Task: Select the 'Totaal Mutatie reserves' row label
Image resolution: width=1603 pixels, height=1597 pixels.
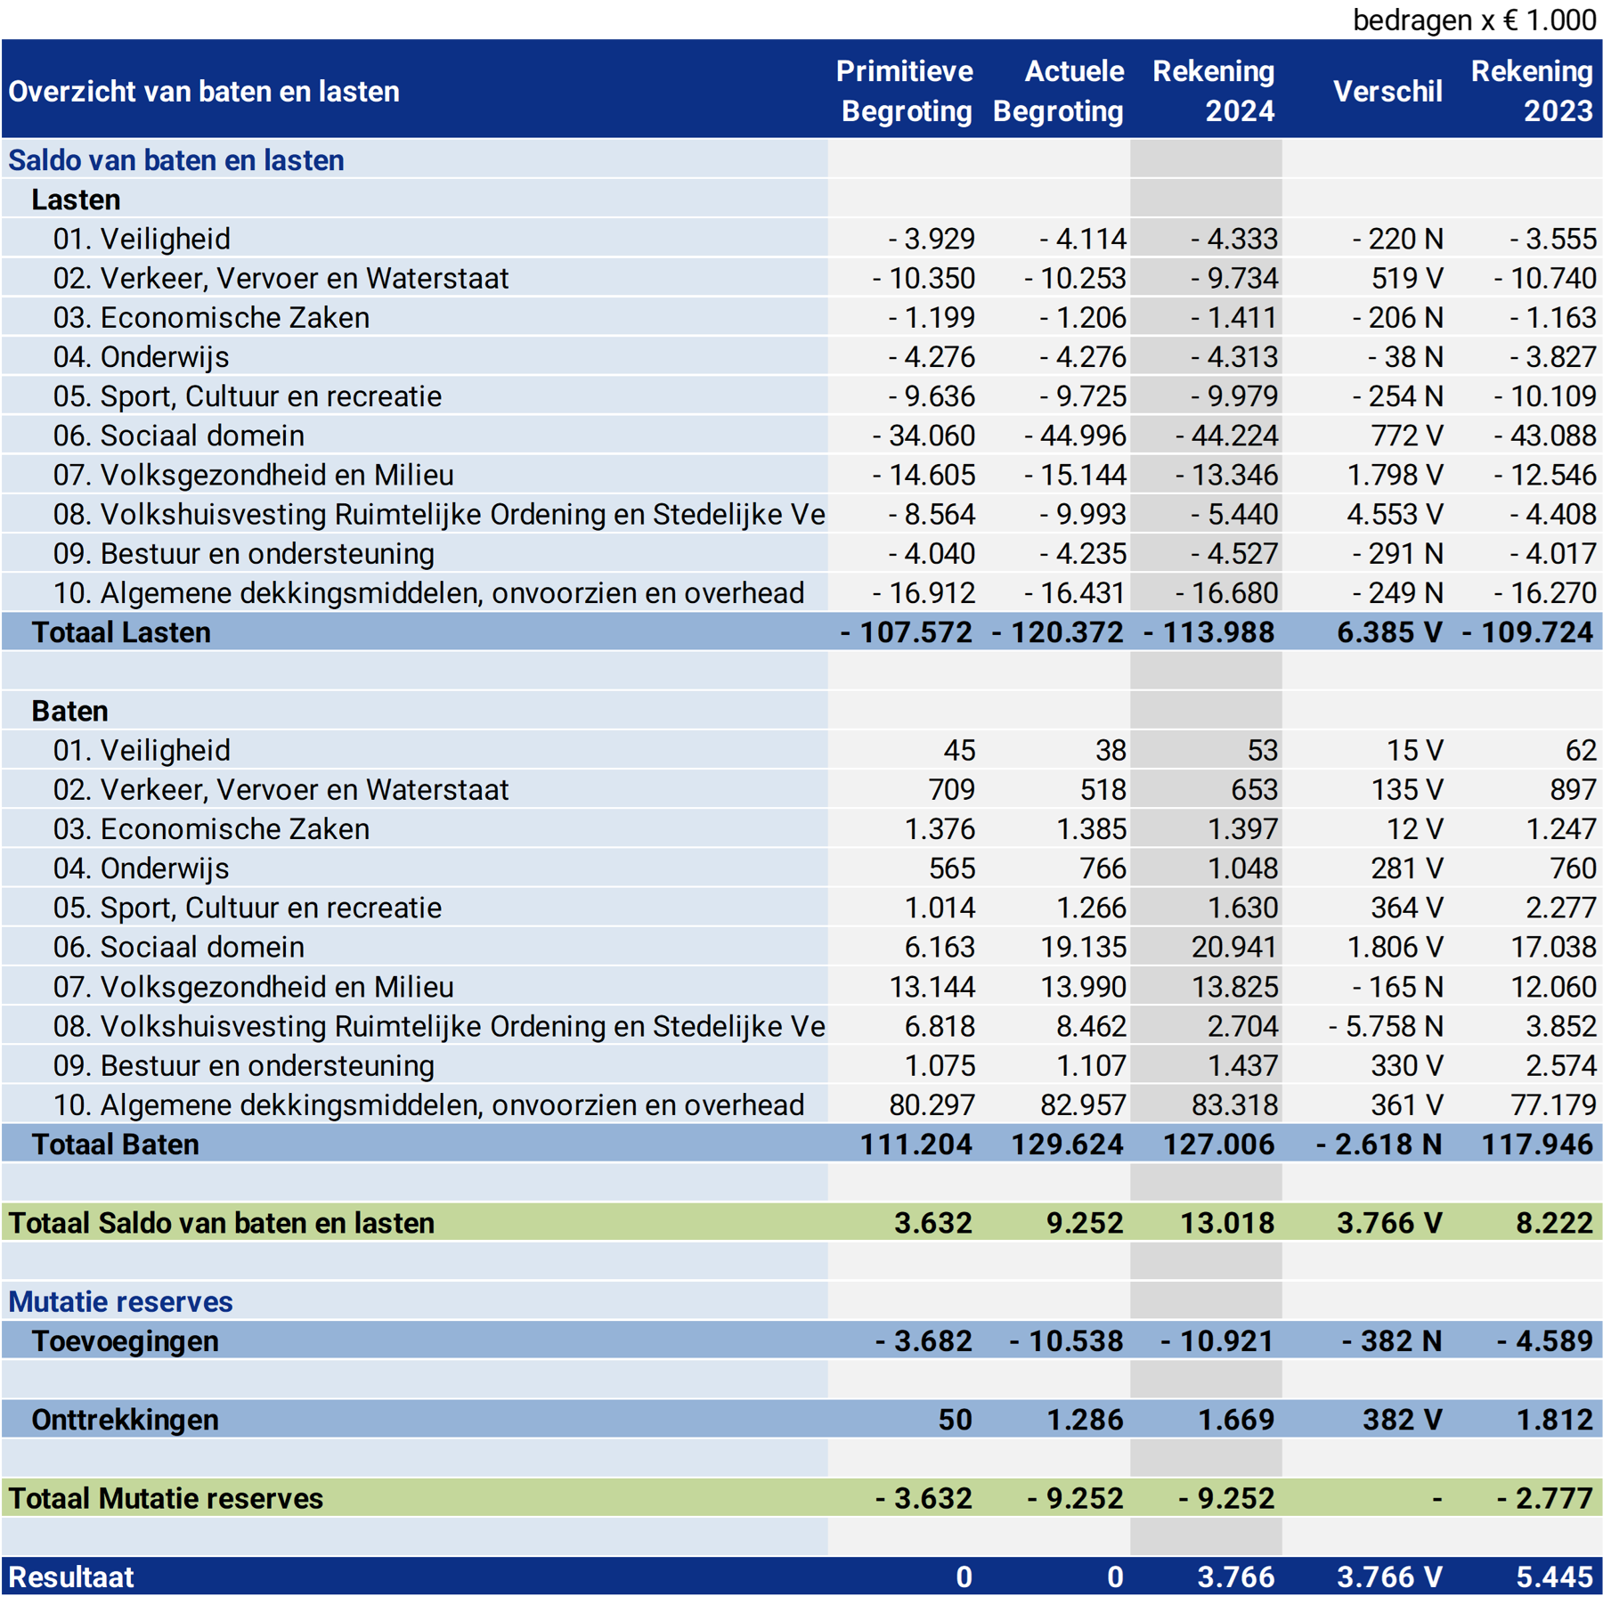Action: (x=166, y=1498)
